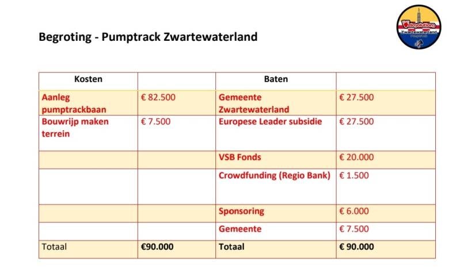Select the Baten total € 90.000 cell

[356, 246]
